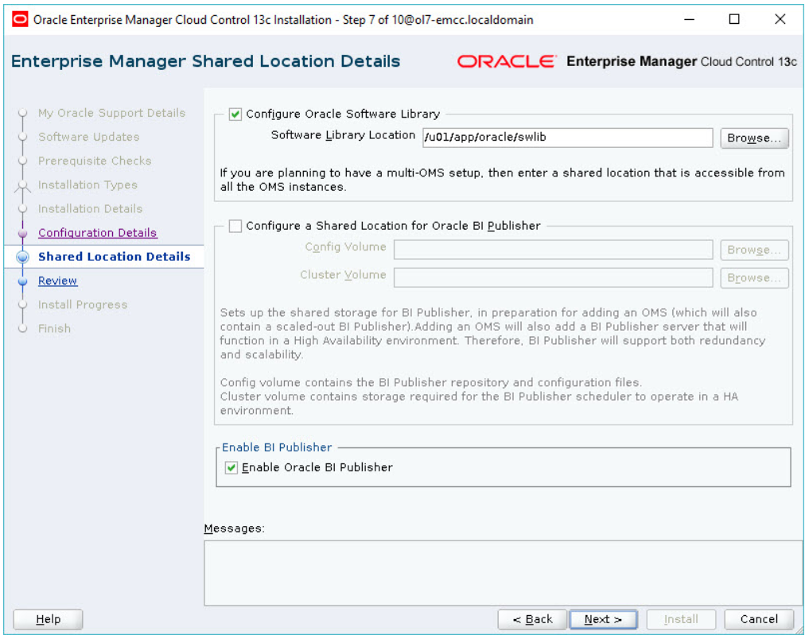Click Browse button next to Cluster Volume

pos(754,277)
